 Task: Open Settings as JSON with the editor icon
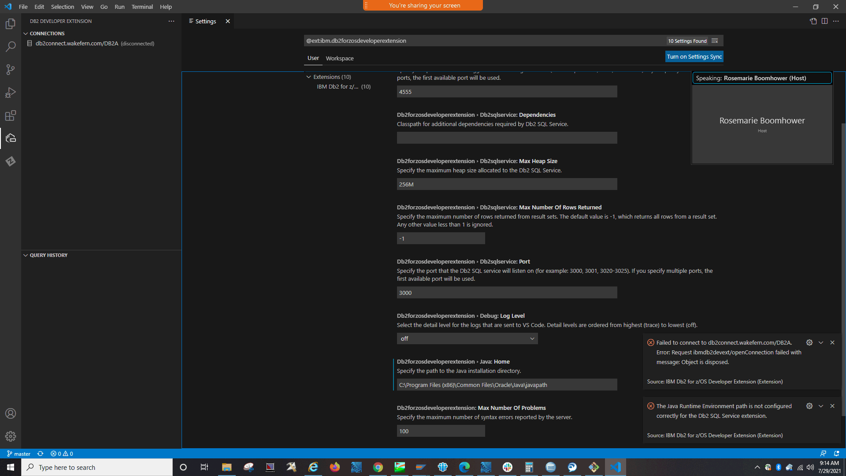pos(813,21)
